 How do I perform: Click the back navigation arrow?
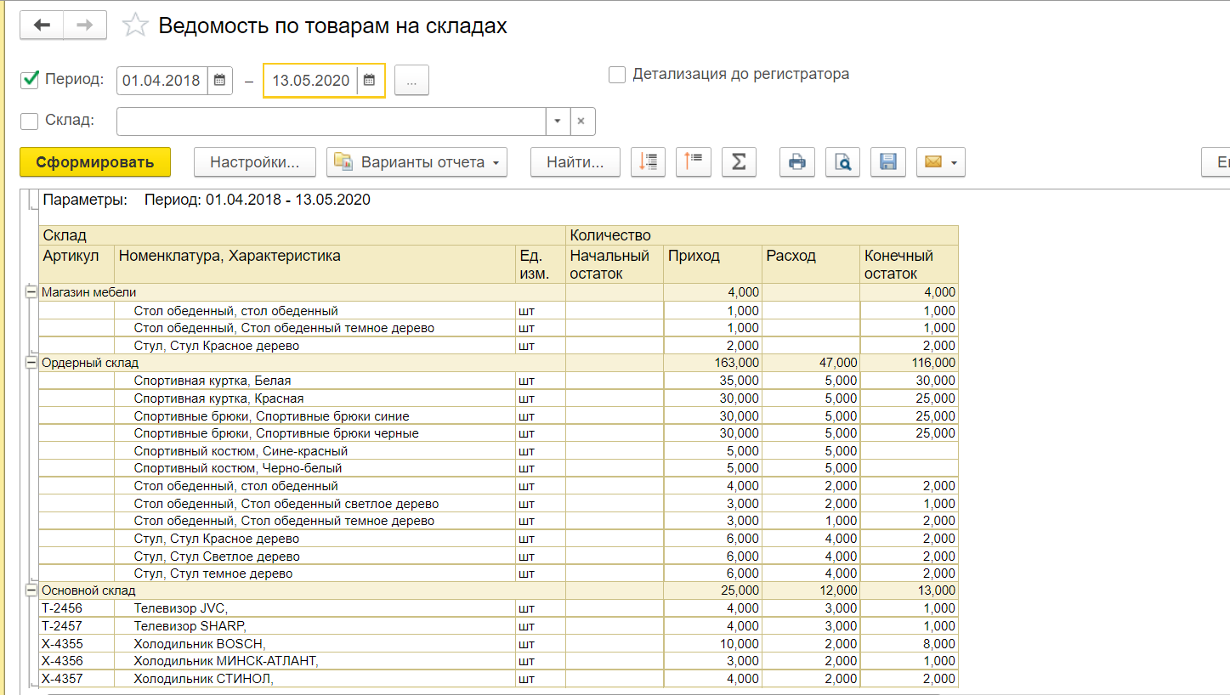pos(42,25)
